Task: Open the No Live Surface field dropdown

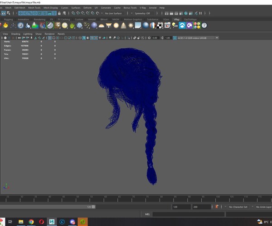Action: [x=114, y=13]
